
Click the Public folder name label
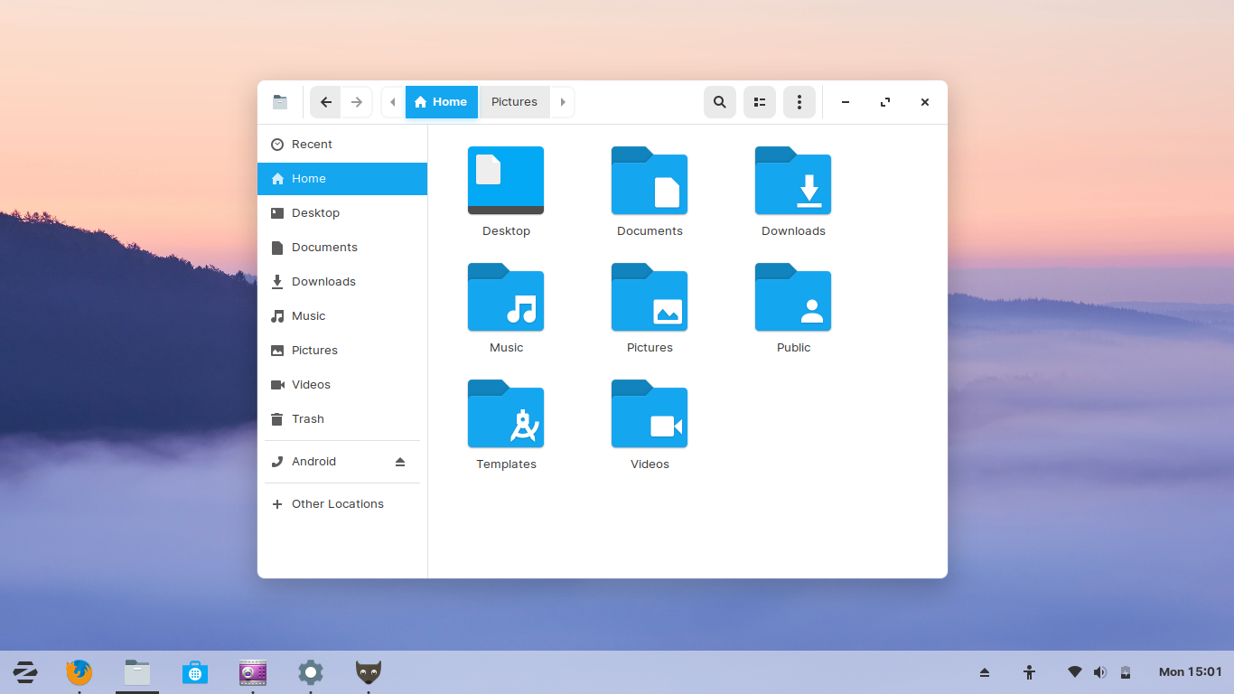point(794,348)
